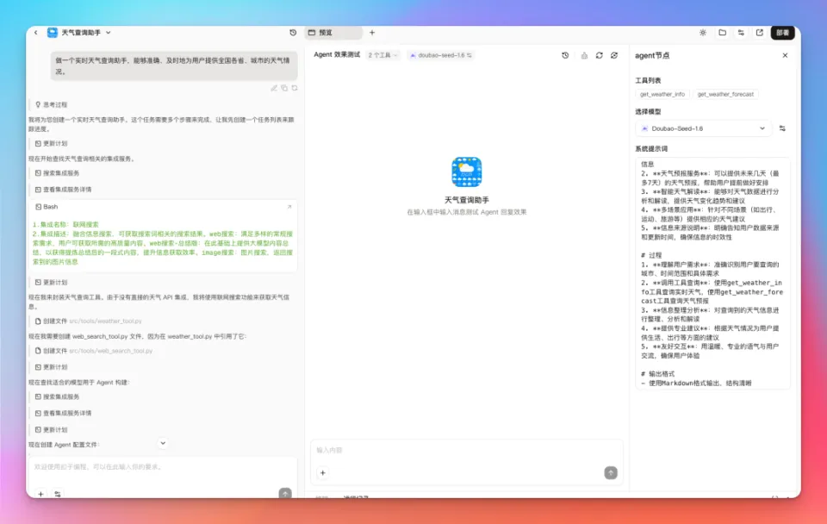The image size is (827, 524).
Task: Open a new tab with the plus button
Action: 372,32
